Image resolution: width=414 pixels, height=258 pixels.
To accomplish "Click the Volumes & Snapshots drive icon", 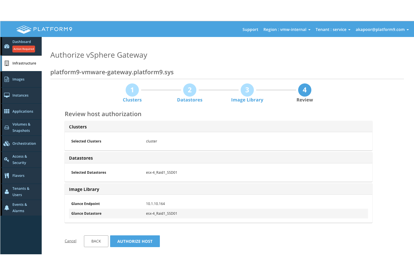I will [x=7, y=128].
